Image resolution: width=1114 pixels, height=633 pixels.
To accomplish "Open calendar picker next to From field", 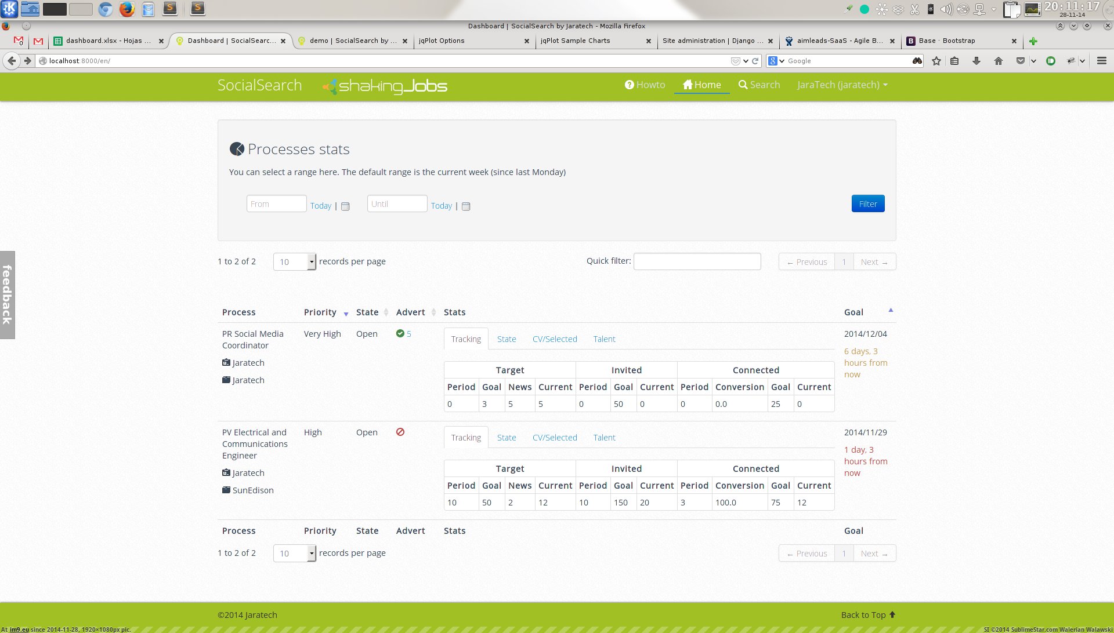I will click(x=345, y=206).
